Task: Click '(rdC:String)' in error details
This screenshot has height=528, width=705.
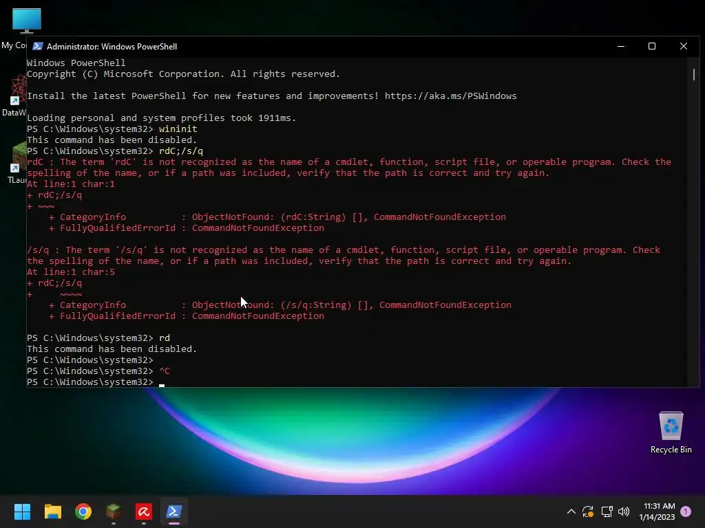Action: click(313, 217)
